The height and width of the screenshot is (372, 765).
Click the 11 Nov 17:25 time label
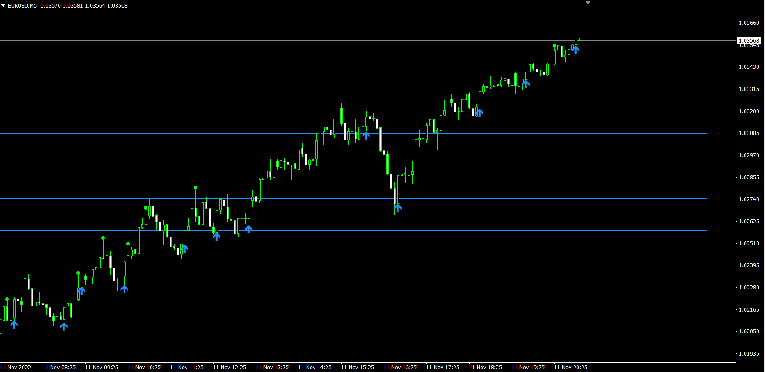443,368
